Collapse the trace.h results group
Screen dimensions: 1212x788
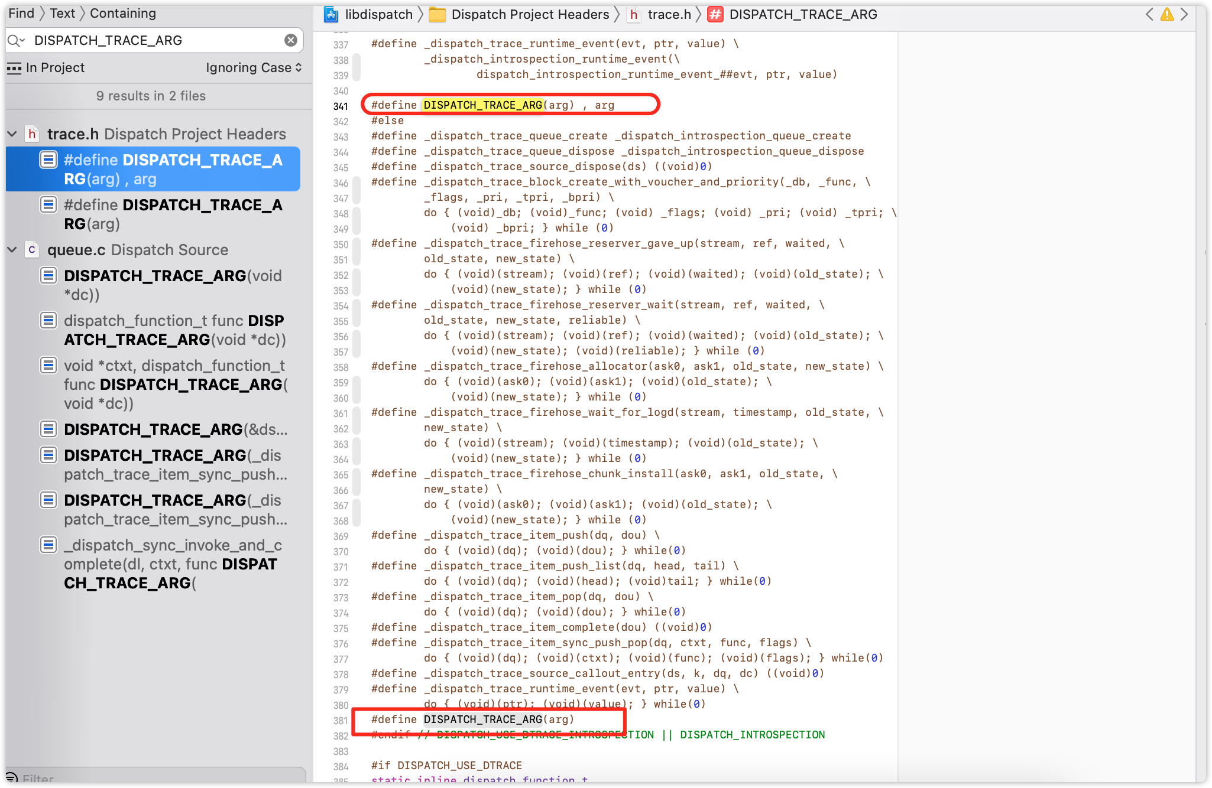[x=12, y=134]
